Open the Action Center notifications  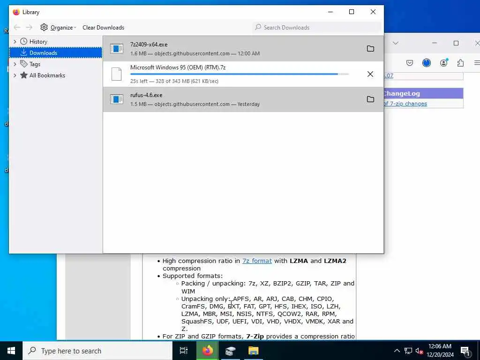point(465,351)
